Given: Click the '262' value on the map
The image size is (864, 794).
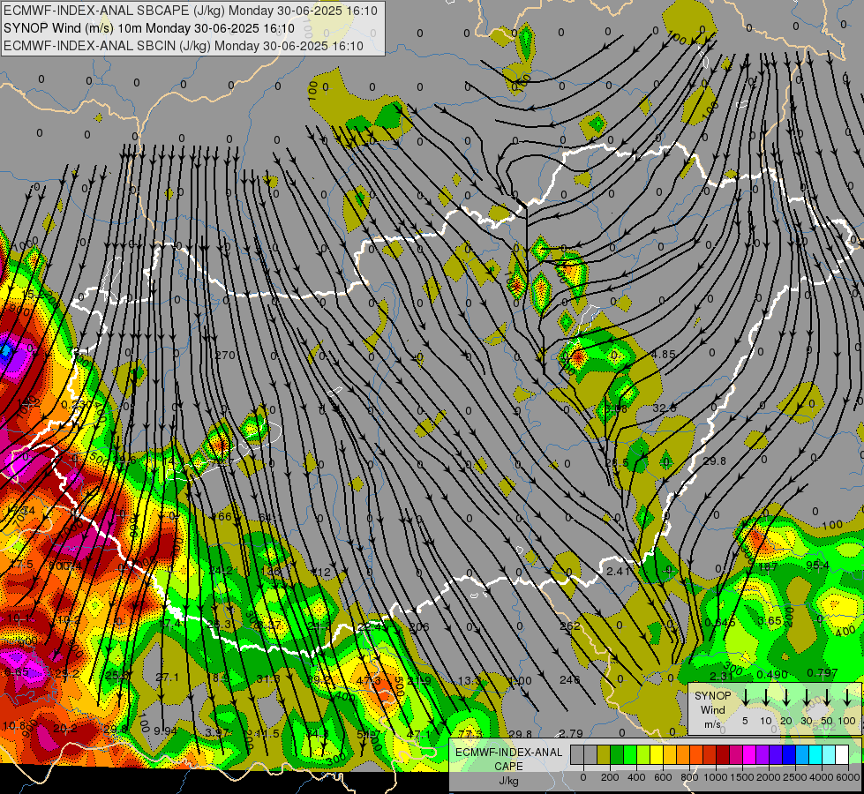Looking at the screenshot, I should pos(570,626).
